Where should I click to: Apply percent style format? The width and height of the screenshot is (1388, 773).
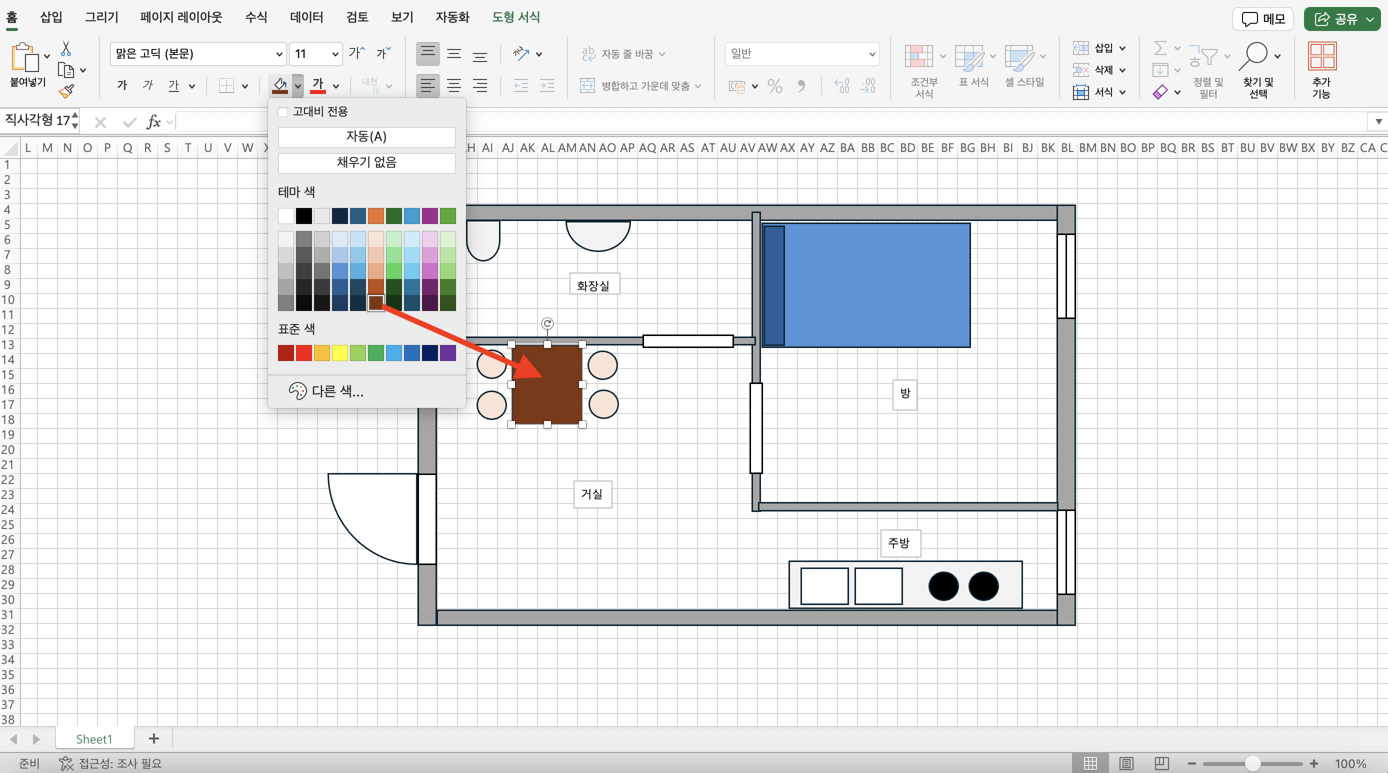pyautogui.click(x=775, y=85)
